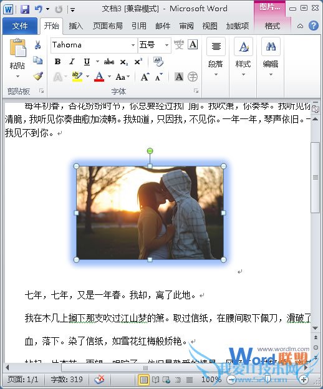Viewport: 323px width, 389px height.
Task: Open the Tahoma font name dropdown
Action: [x=133, y=45]
